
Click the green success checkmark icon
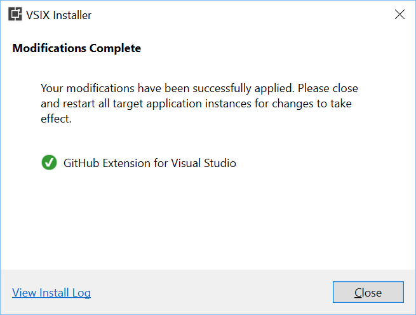pos(49,163)
